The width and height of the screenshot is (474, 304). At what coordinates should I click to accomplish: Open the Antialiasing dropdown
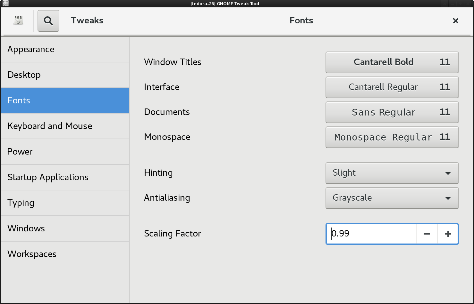point(392,198)
